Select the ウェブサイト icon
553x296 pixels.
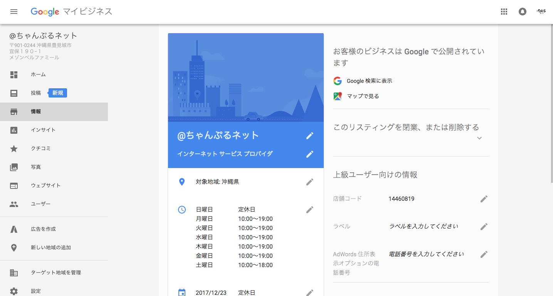(14, 185)
